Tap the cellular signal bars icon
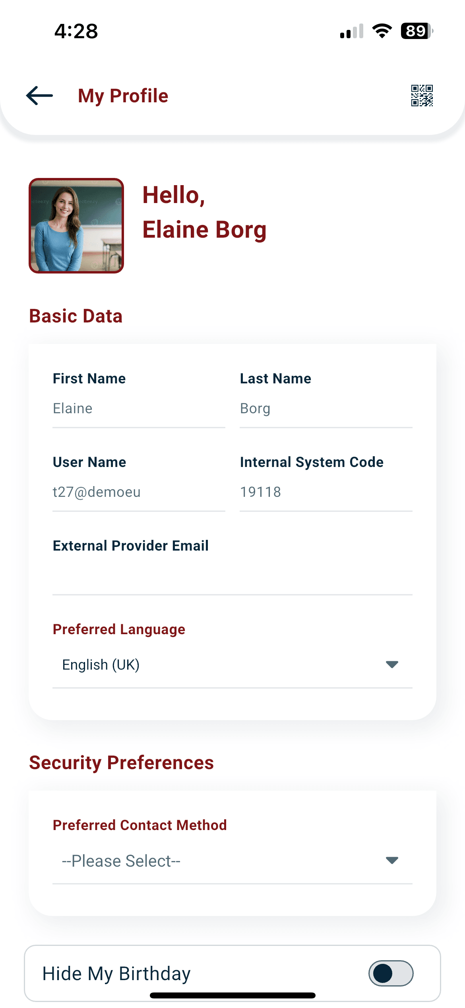The height and width of the screenshot is (1008, 465). pyautogui.click(x=352, y=31)
